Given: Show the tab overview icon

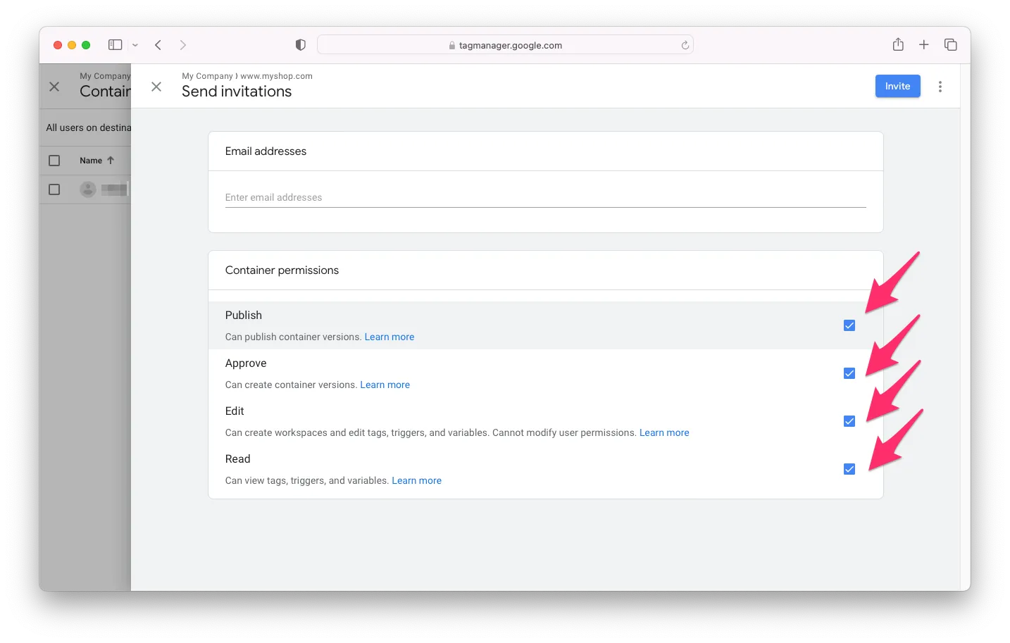Looking at the screenshot, I should (x=950, y=45).
